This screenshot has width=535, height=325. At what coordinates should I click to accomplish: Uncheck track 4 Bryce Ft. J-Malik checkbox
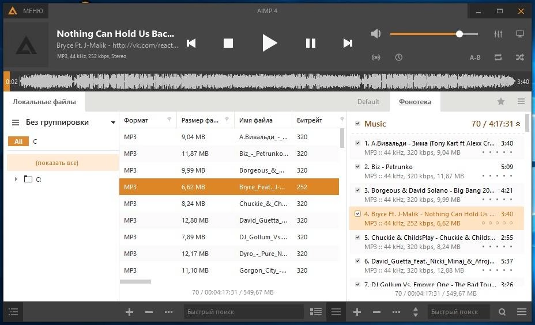click(x=357, y=214)
